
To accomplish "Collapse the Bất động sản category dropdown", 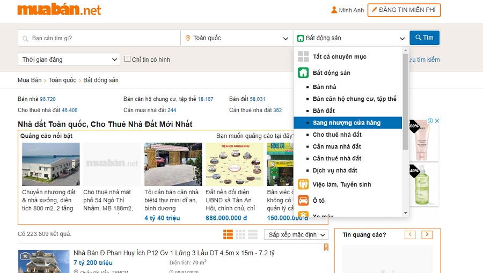I will pos(351,38).
